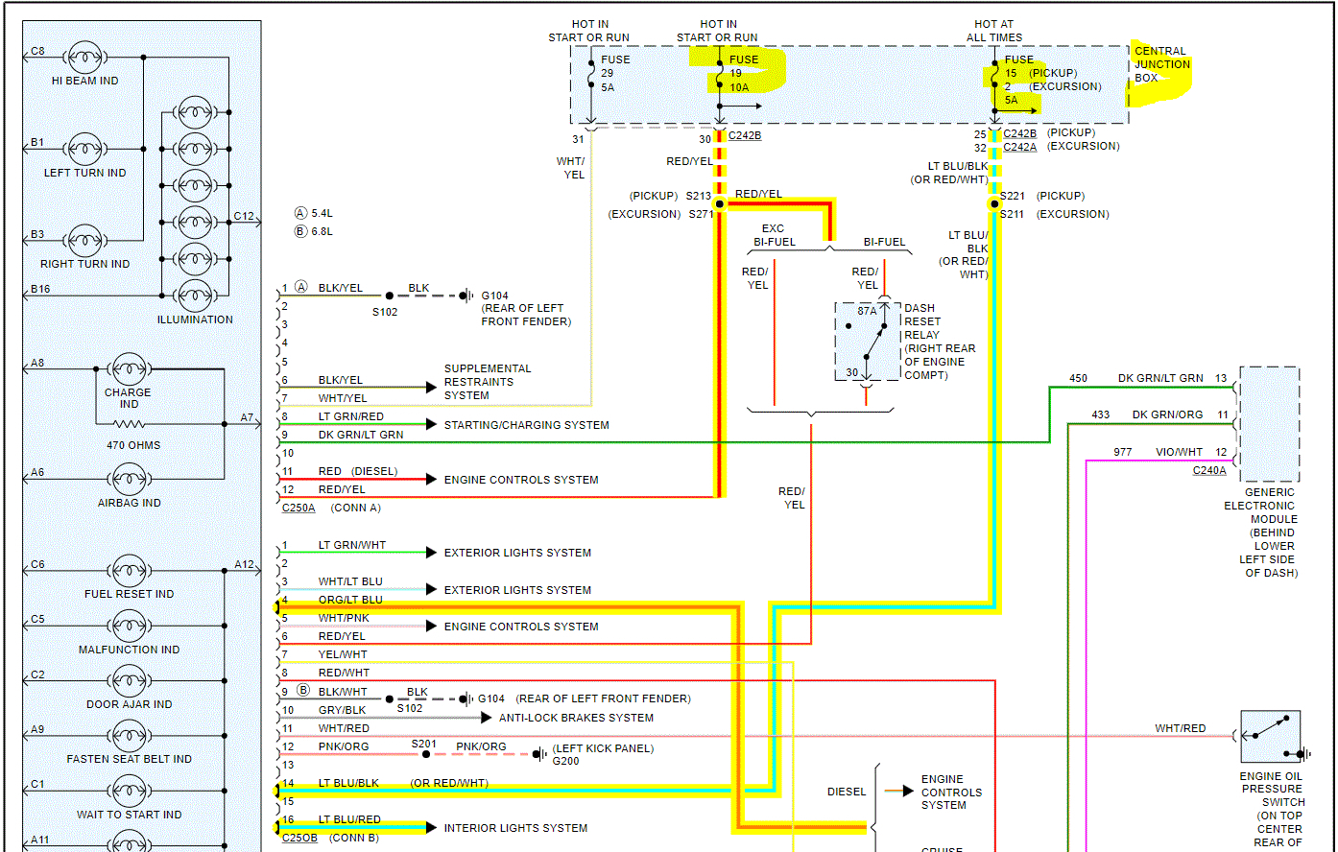Image resolution: width=1338 pixels, height=852 pixels.
Task: Click the 470 OHMS resistor symbol
Action: pyautogui.click(x=128, y=423)
